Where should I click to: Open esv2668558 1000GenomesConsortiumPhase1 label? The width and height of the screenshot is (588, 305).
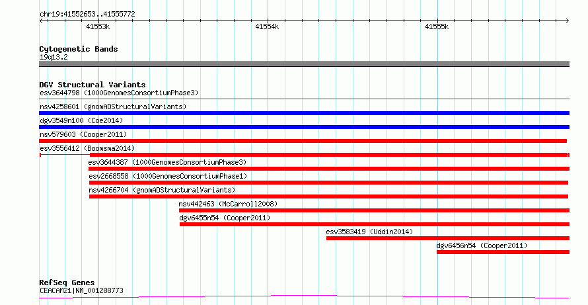click(x=168, y=176)
